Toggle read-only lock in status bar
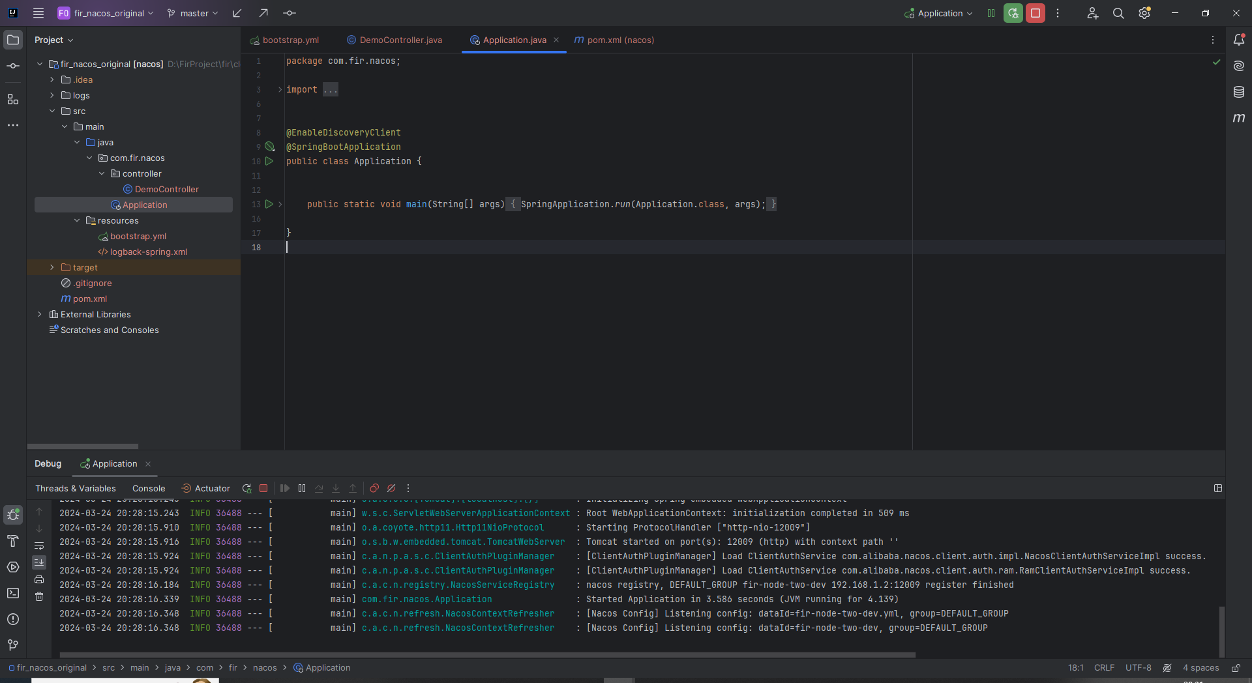The height and width of the screenshot is (683, 1252). [x=1236, y=668]
